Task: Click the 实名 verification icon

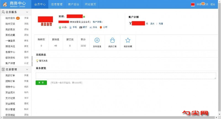Action: pos(91,27)
